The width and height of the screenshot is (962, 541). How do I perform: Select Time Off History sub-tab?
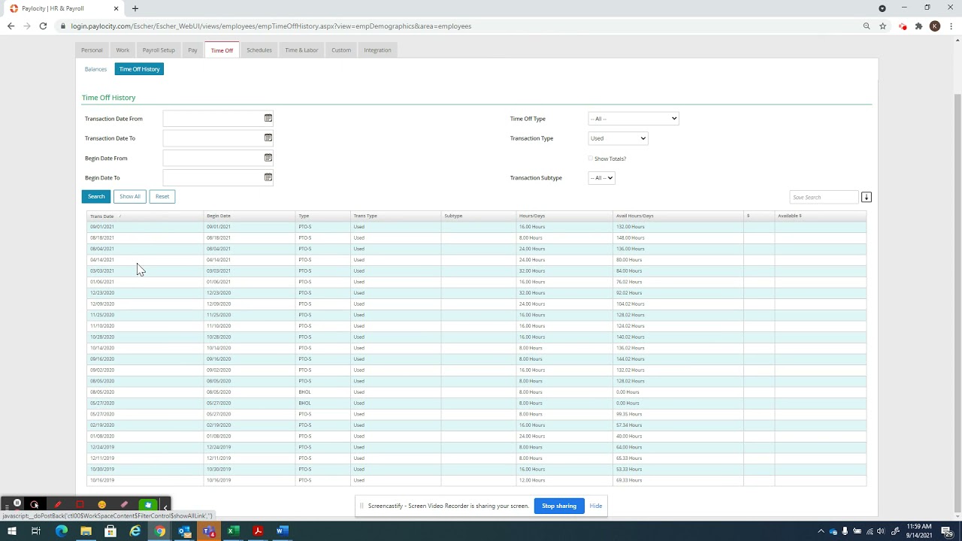coord(139,69)
